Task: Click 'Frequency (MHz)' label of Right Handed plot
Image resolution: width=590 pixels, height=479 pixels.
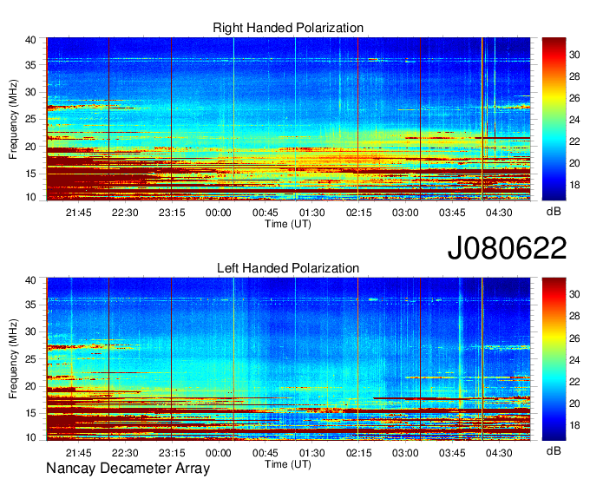Action: click(x=13, y=119)
